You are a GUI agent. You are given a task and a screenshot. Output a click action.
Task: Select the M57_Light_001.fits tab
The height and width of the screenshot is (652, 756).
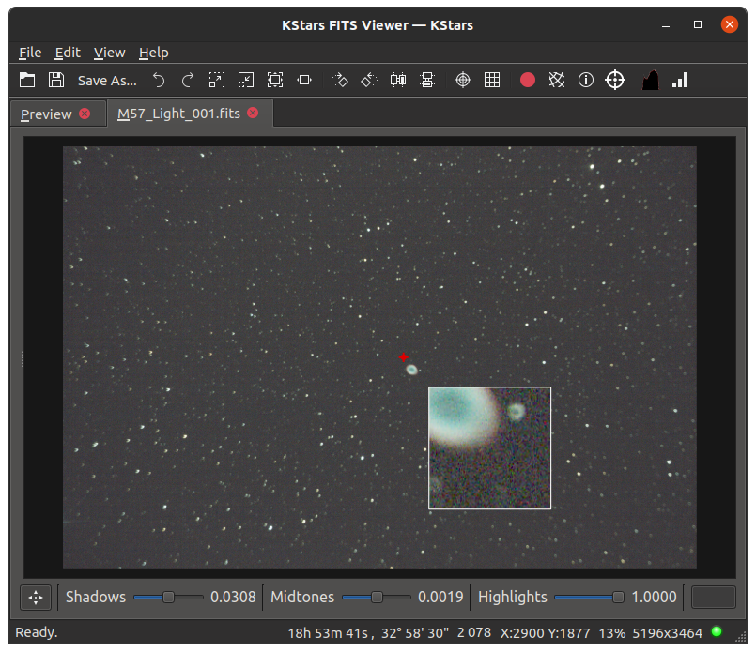pyautogui.click(x=178, y=114)
